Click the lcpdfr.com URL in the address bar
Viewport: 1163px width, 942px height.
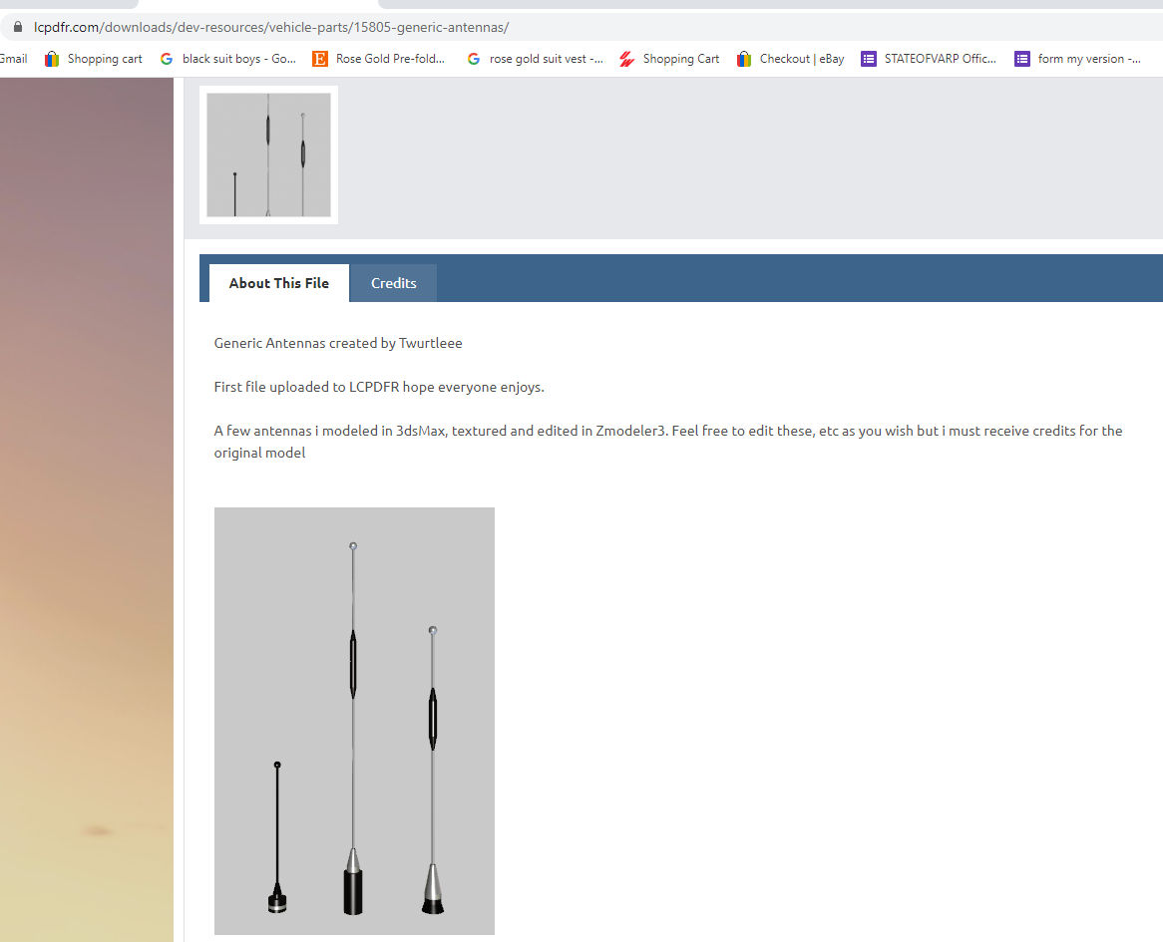(x=270, y=28)
